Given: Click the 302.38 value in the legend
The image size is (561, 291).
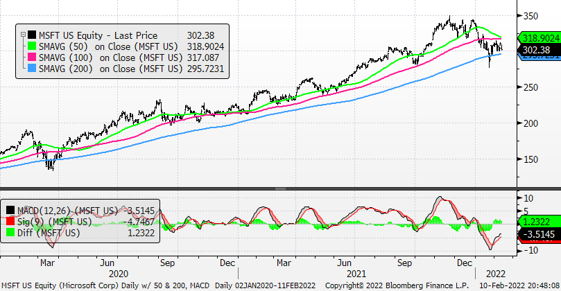Looking at the screenshot, I should (x=200, y=35).
